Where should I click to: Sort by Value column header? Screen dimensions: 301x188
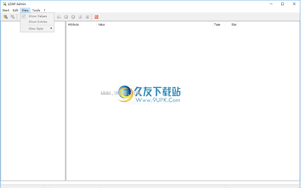(155, 25)
